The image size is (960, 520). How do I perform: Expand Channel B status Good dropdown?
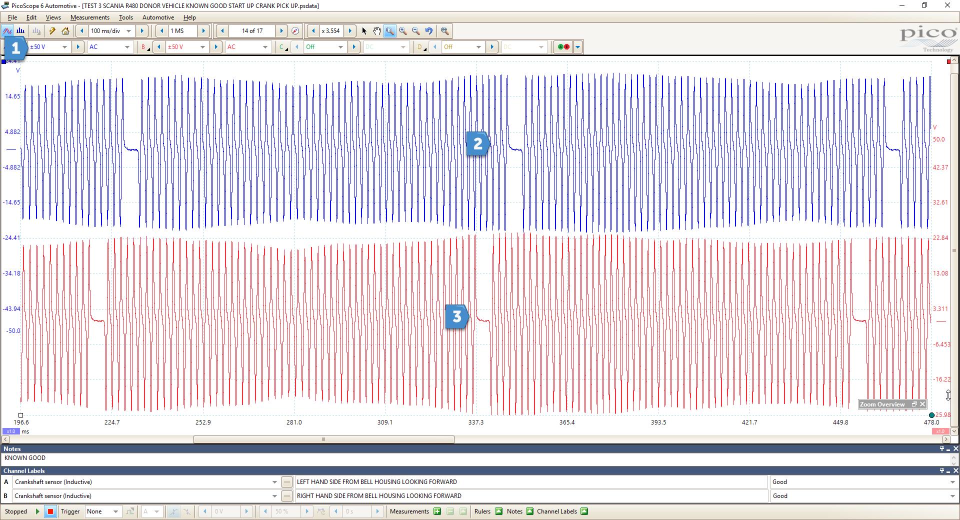952,496
